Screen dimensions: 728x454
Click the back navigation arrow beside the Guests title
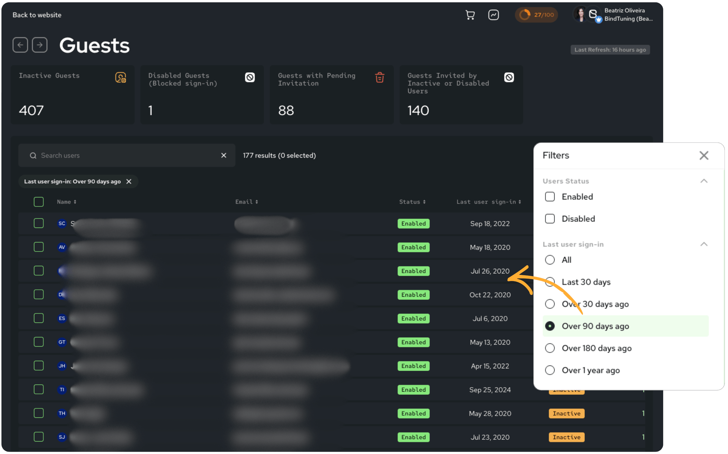pos(20,45)
